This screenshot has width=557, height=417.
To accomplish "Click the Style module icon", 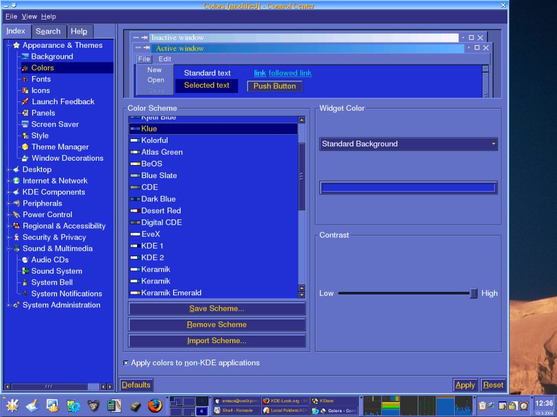I will [x=25, y=135].
